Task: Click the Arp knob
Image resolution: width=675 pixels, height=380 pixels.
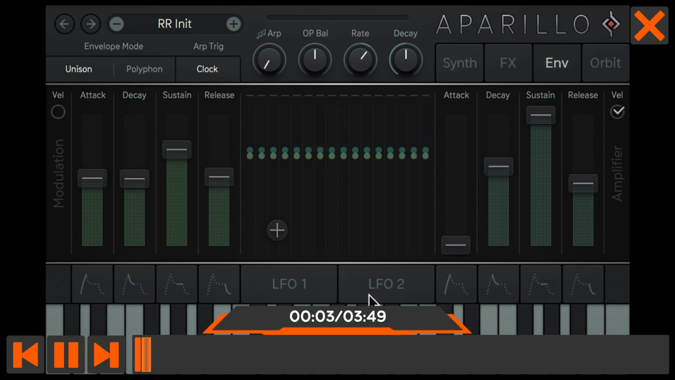Action: pos(269,60)
